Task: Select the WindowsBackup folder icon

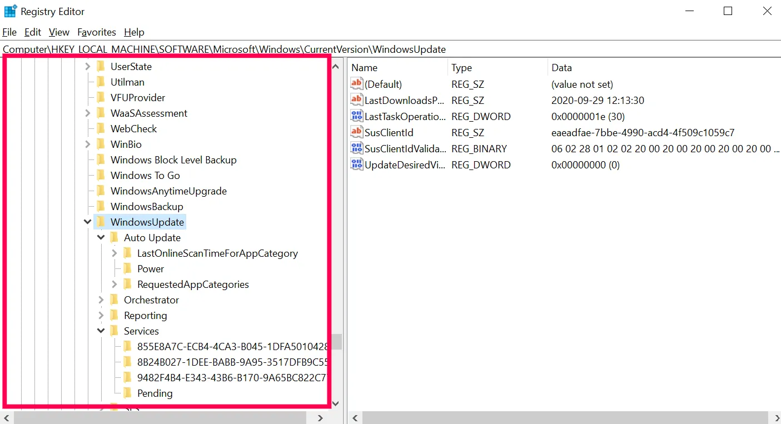Action: coord(101,207)
